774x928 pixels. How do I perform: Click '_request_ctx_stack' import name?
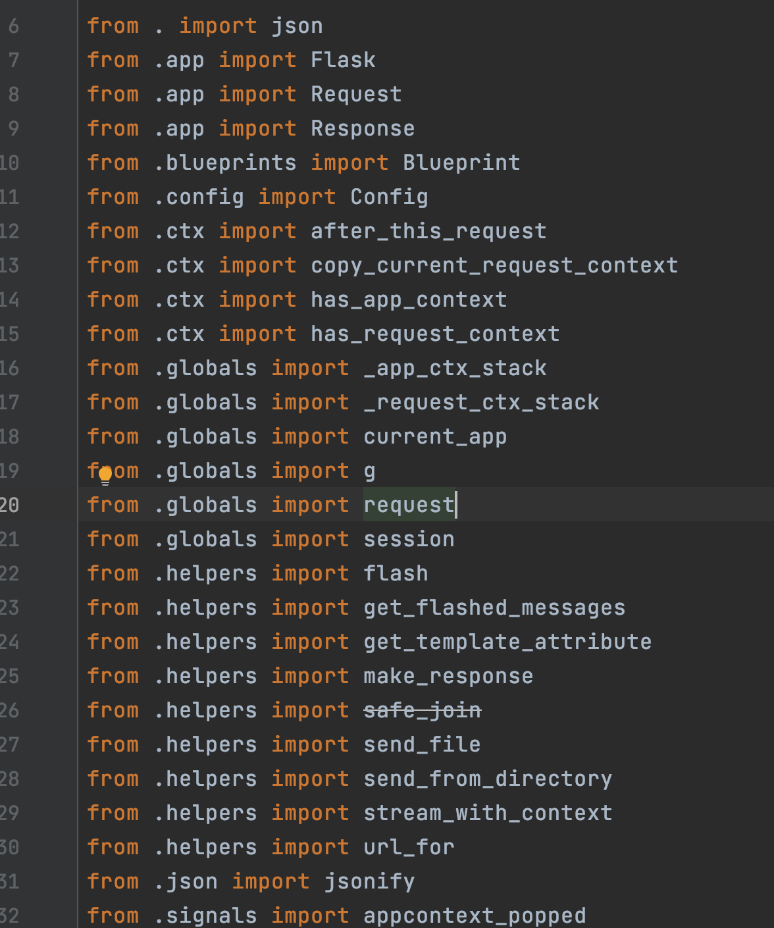pyautogui.click(x=481, y=402)
